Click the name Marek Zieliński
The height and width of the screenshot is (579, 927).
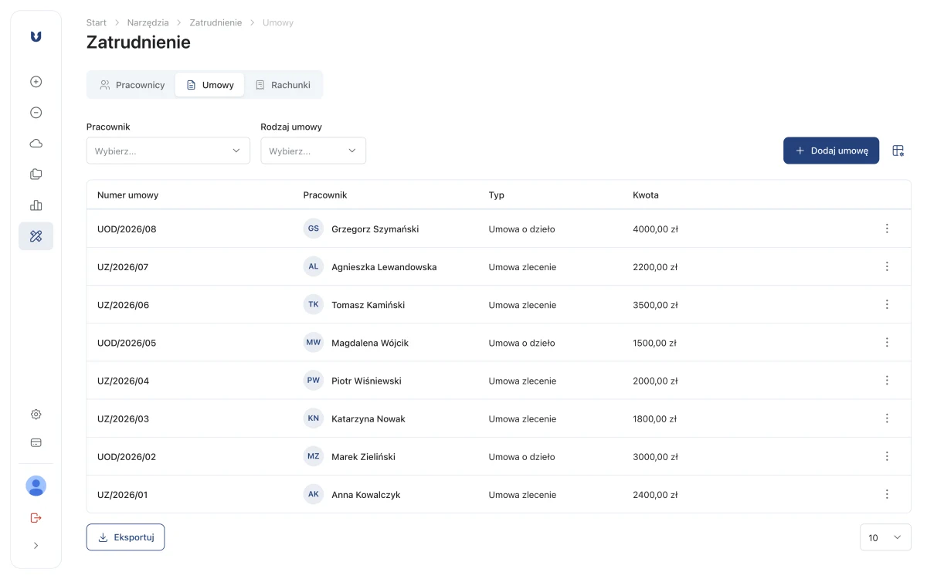(363, 457)
